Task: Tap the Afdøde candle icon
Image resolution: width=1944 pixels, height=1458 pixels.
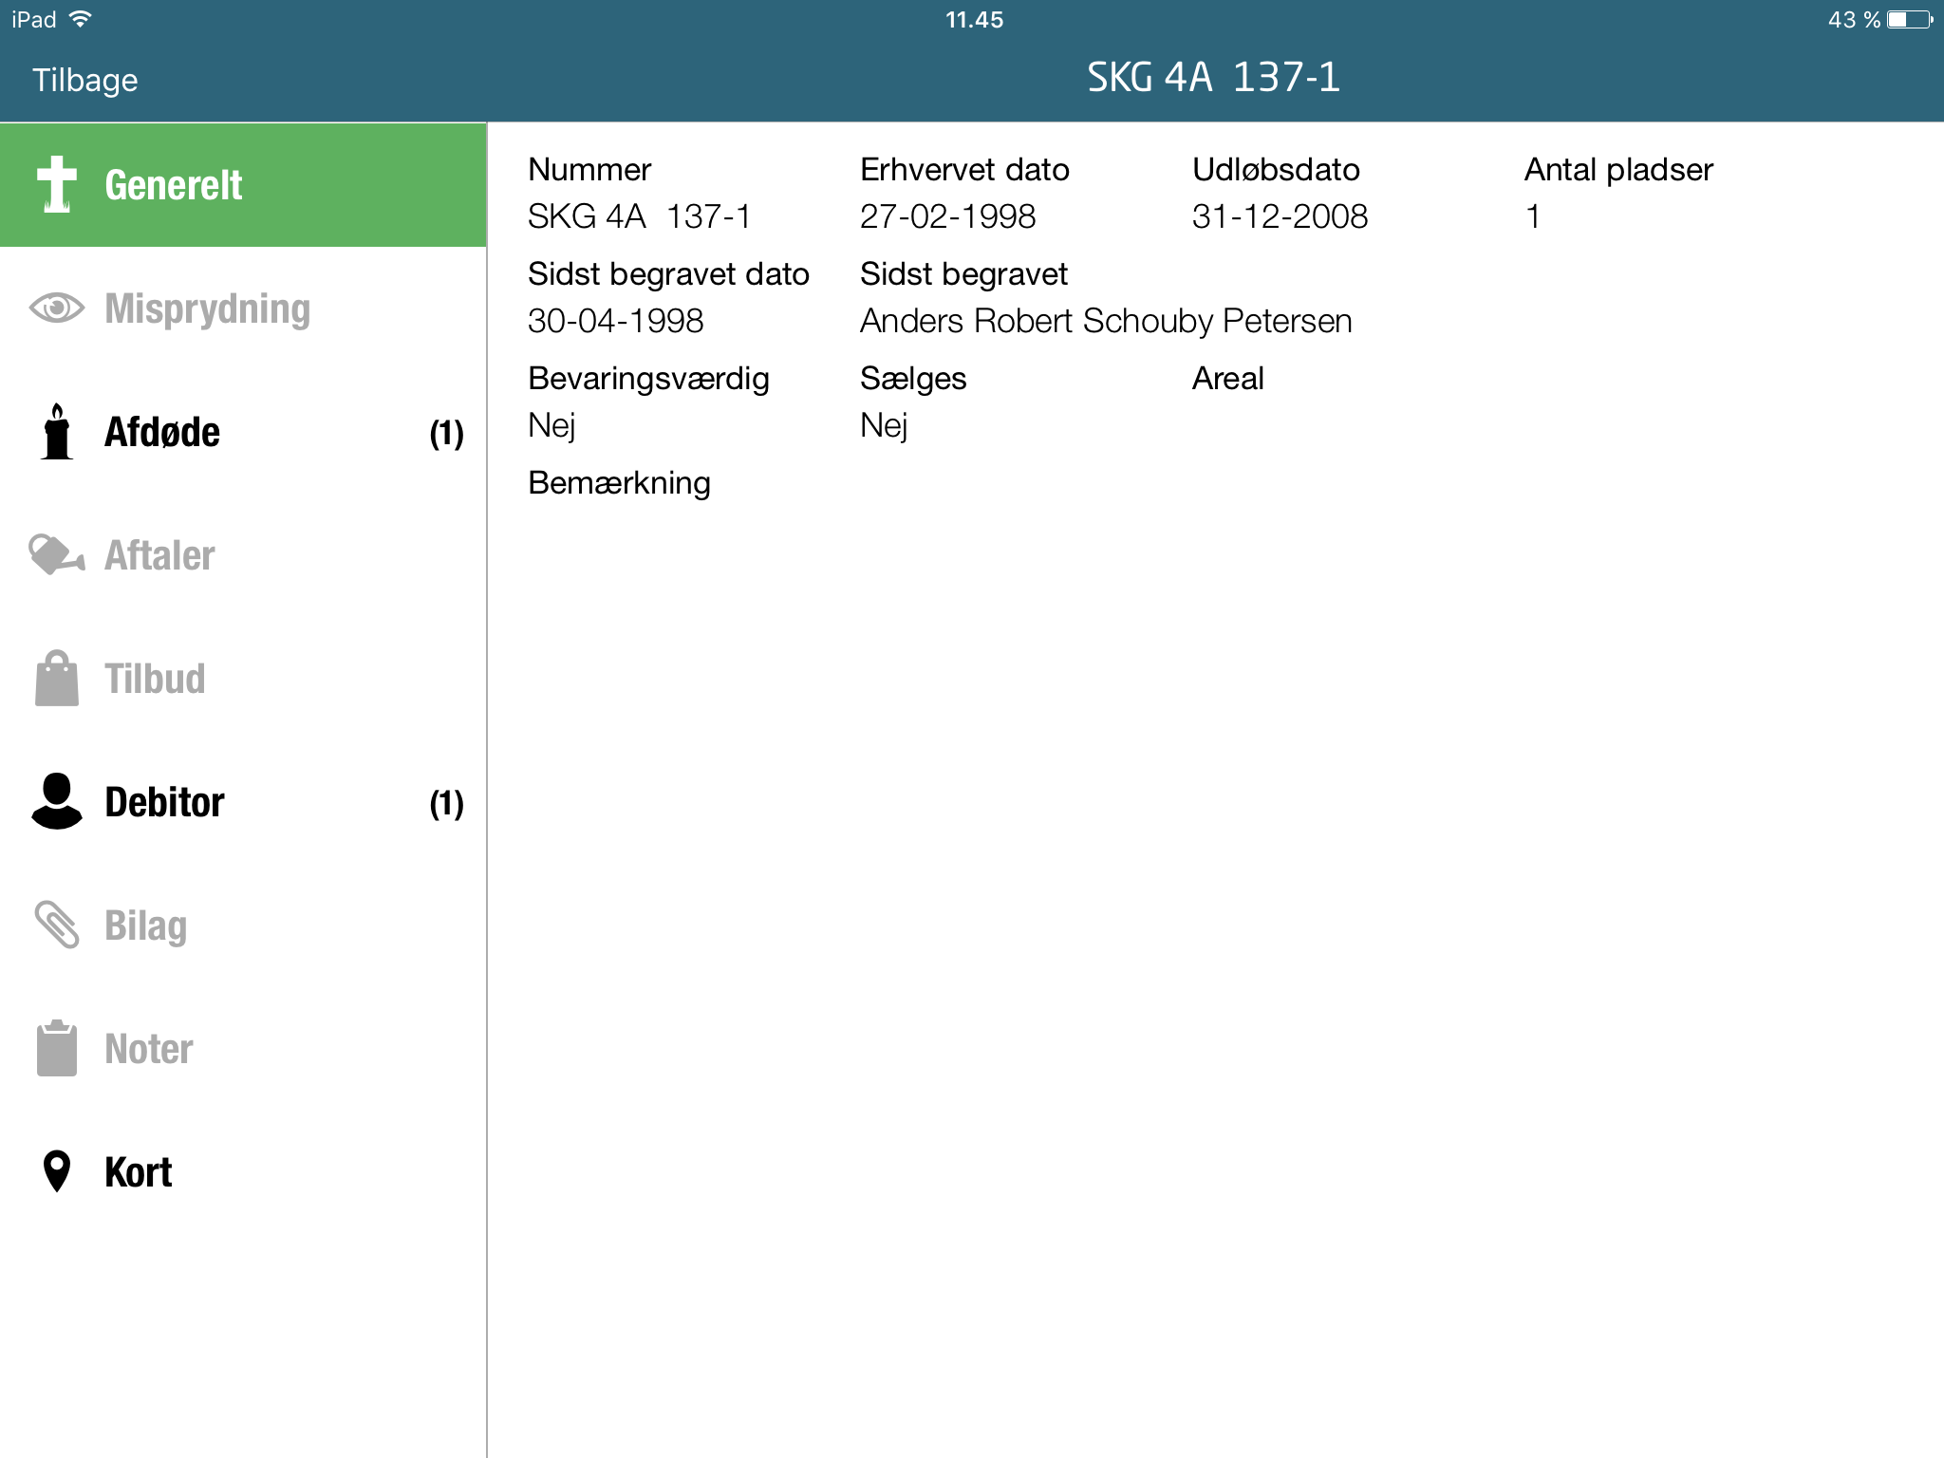Action: (58, 432)
